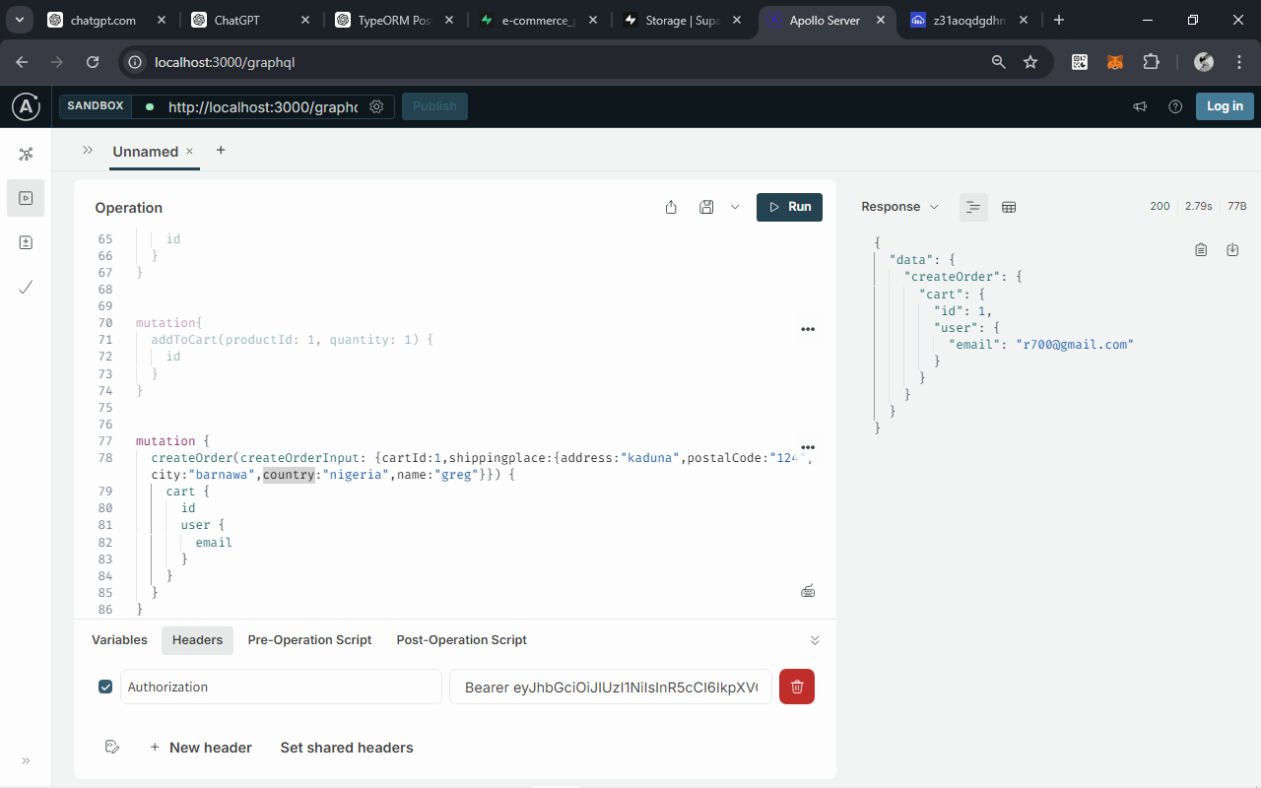Open connection settings gear next to endpoint
The image size is (1261, 788).
[x=376, y=106]
